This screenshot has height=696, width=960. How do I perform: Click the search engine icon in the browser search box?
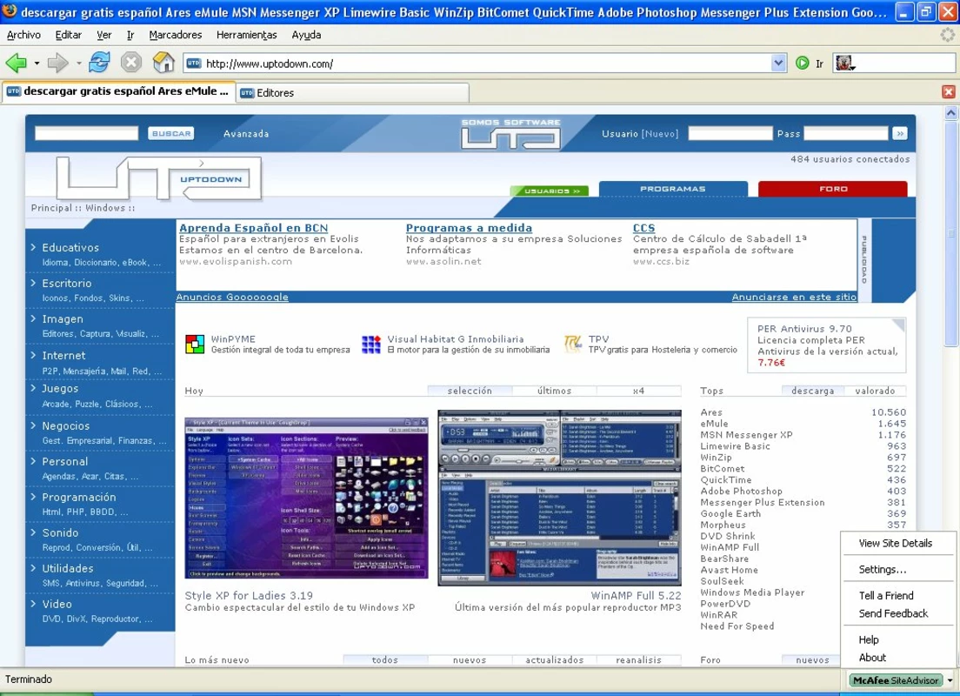coord(844,64)
